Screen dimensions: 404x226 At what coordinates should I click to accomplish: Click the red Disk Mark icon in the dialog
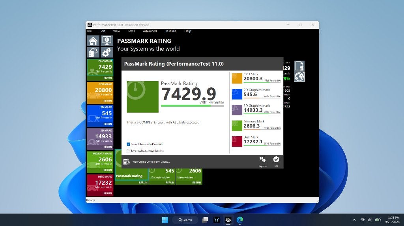237,141
